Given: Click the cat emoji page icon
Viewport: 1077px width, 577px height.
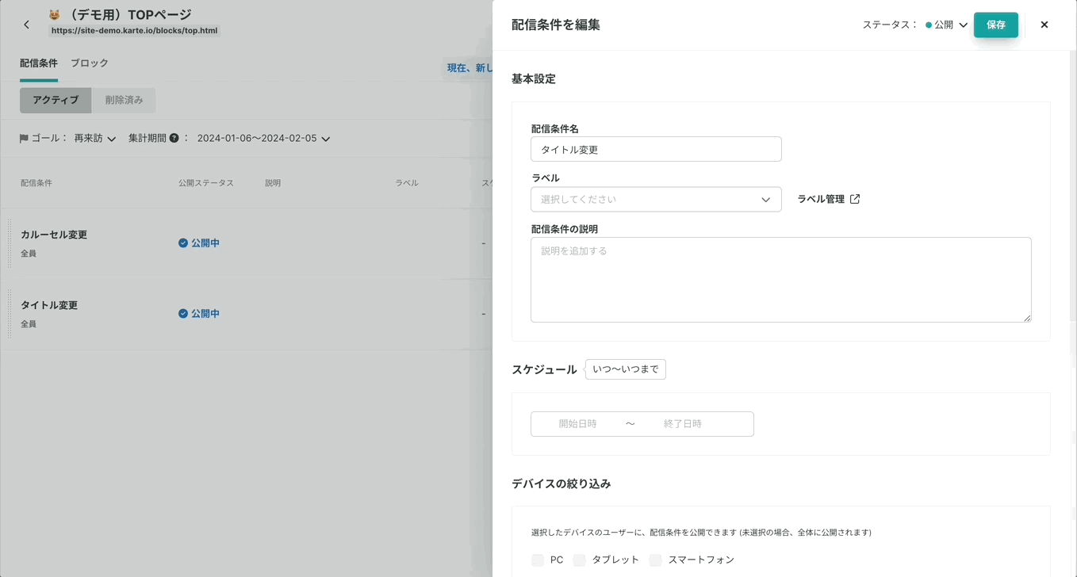Looking at the screenshot, I should [55, 14].
